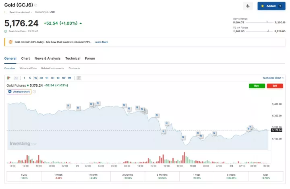Open the News & Analysis tab
The image size is (290, 189).
pos(47,58)
